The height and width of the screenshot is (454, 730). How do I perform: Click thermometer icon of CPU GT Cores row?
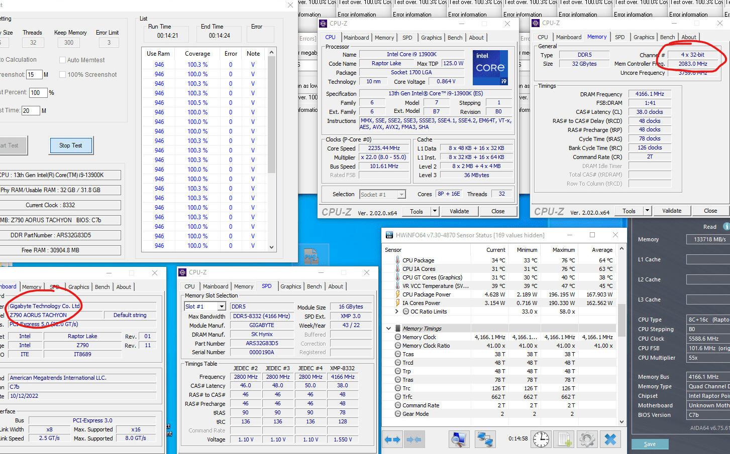pos(397,277)
